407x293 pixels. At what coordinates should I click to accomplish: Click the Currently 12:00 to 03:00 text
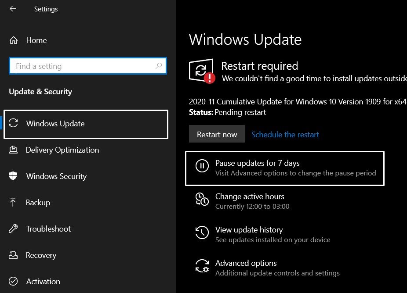(x=252, y=207)
